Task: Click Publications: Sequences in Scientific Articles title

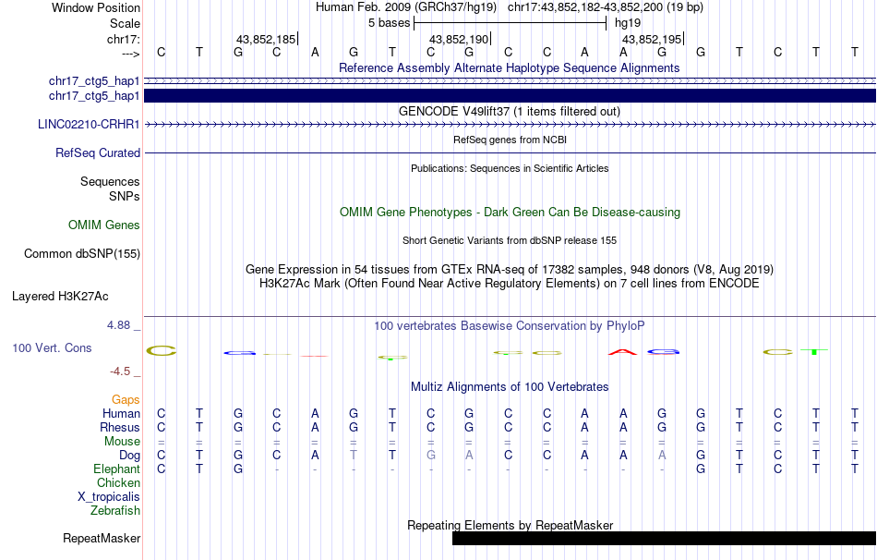Action: [x=510, y=168]
